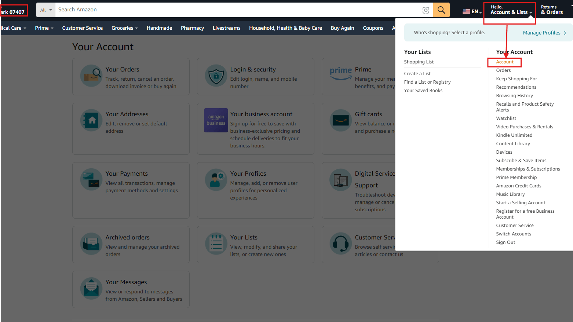The width and height of the screenshot is (573, 322).
Task: Open Recalls and Product Safety Alerts
Action: (525, 107)
